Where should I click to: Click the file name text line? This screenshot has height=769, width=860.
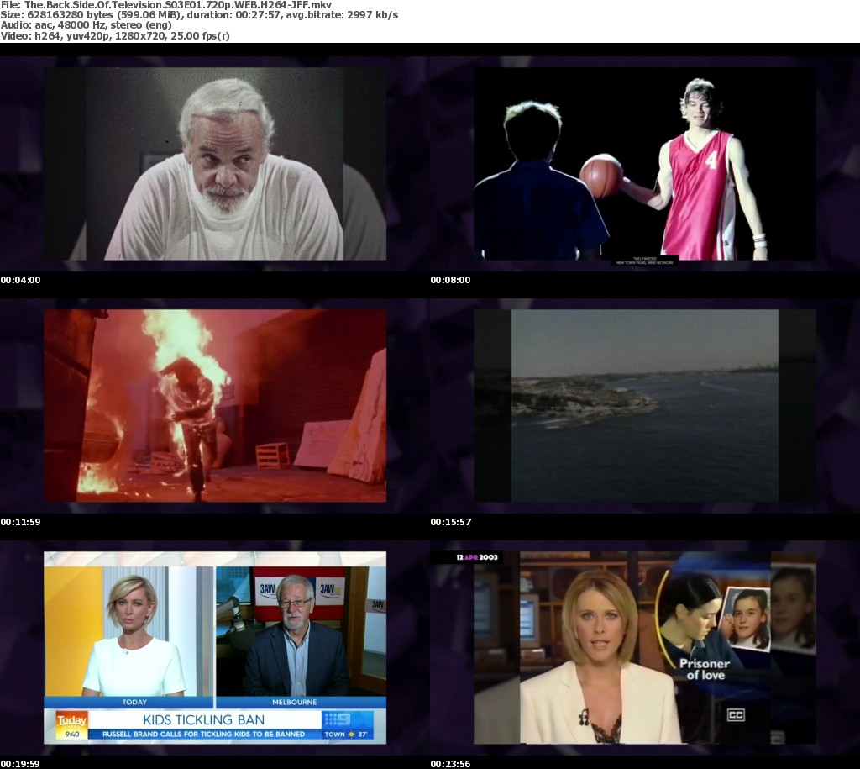point(166,5)
